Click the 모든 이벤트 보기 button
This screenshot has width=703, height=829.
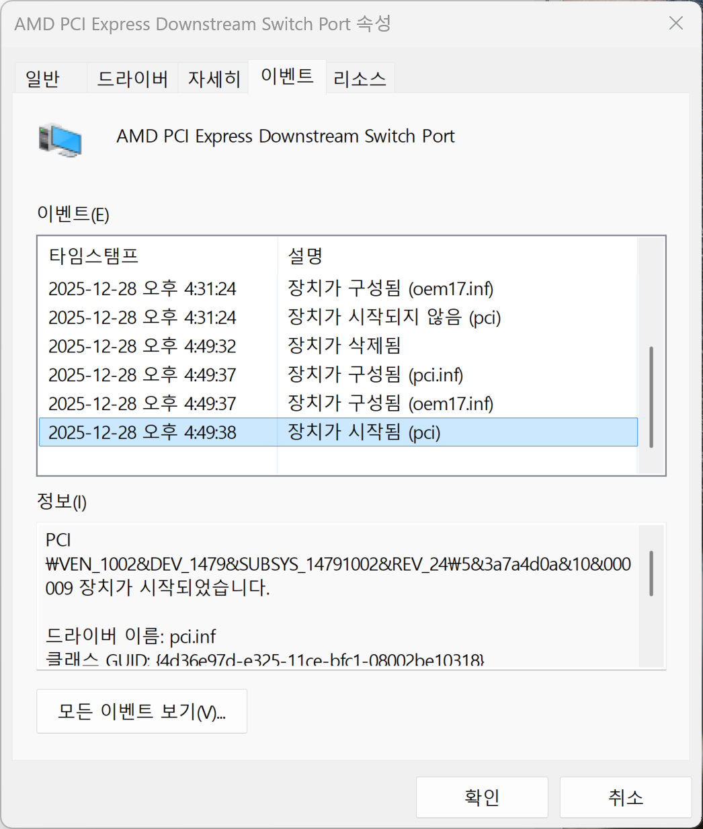[142, 711]
